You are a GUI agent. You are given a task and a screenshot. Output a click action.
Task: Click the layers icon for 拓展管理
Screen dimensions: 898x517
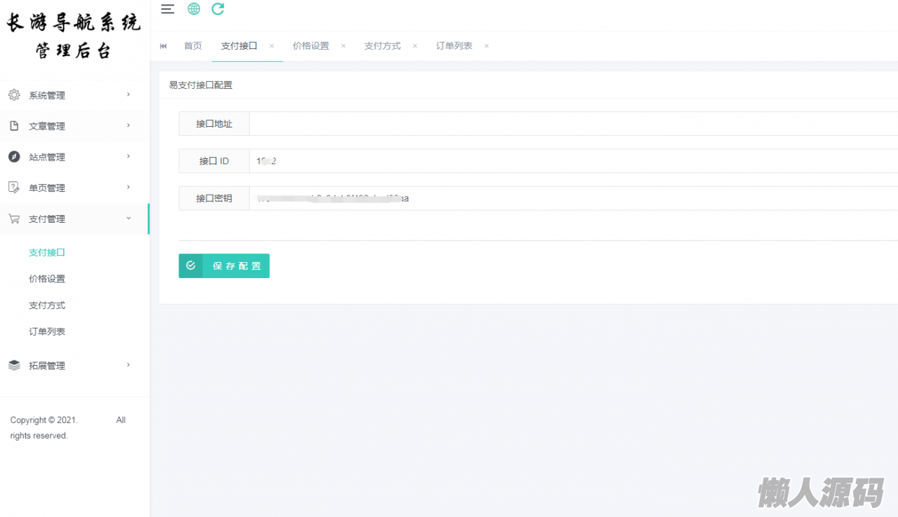[14, 366]
